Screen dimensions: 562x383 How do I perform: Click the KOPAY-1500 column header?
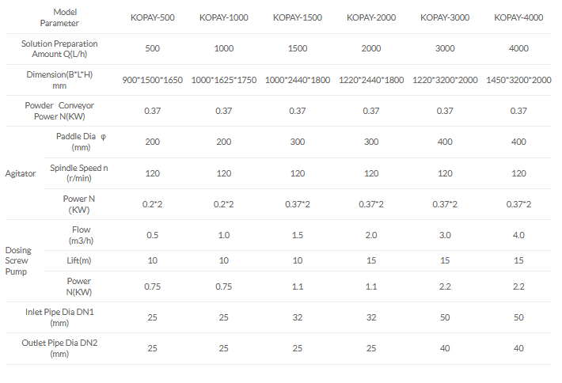[297, 17]
